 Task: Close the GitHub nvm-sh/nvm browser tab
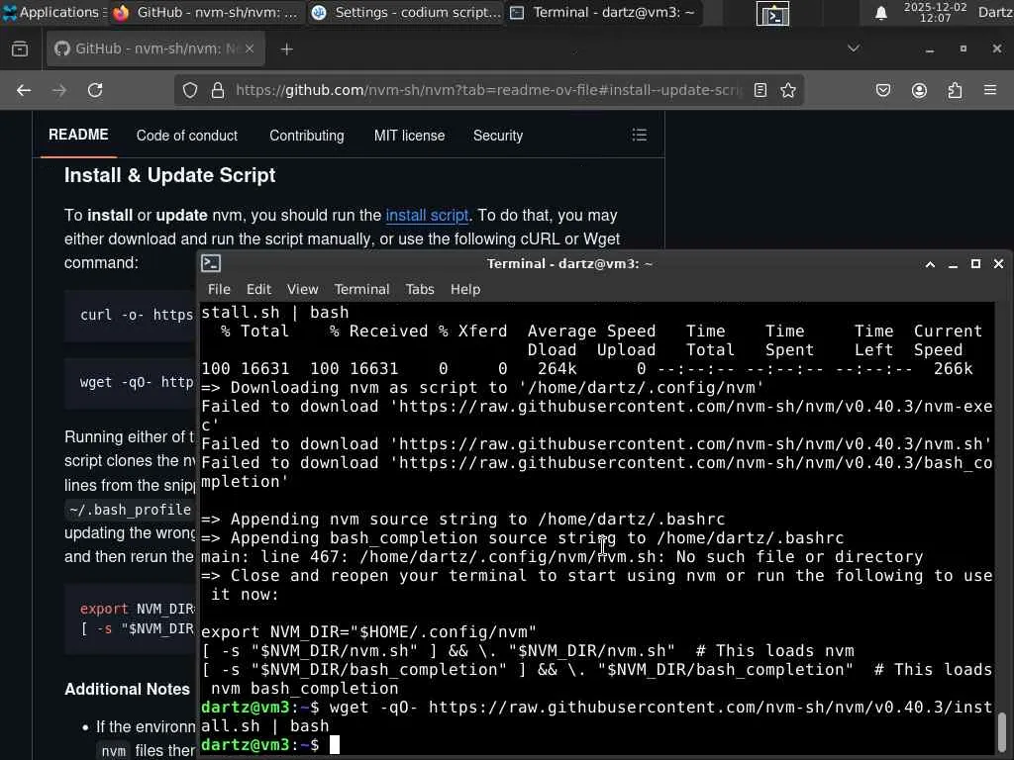tap(250, 48)
